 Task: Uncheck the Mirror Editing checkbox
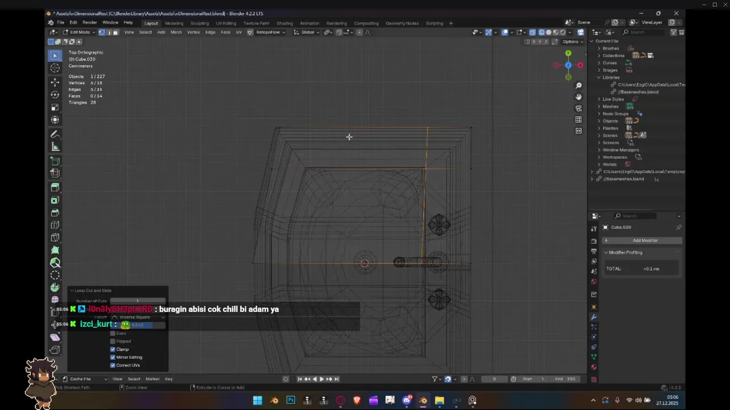coord(113,357)
